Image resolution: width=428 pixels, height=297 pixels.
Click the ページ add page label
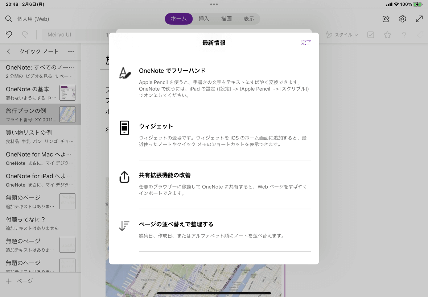(25, 281)
